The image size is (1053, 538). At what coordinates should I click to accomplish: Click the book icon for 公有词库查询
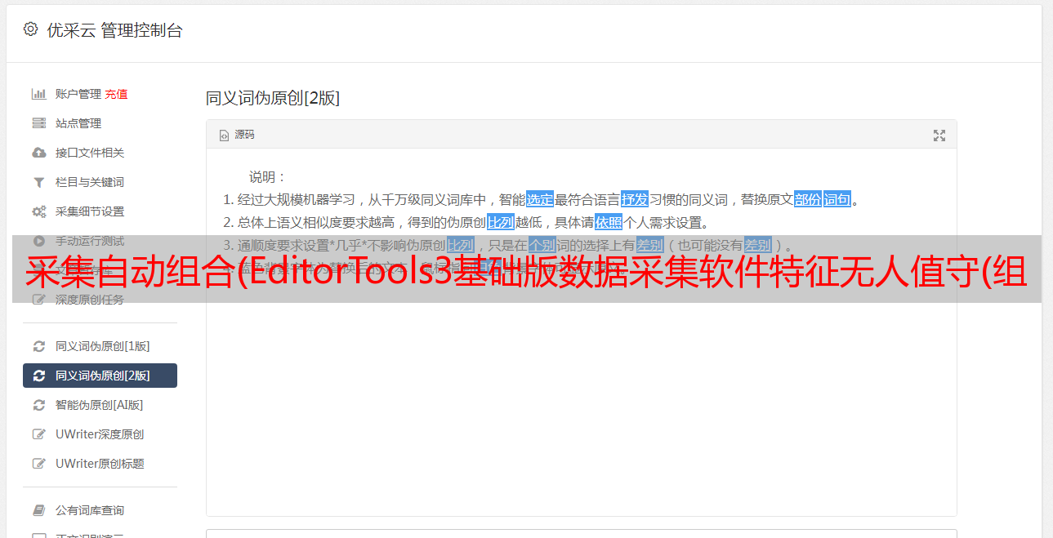tap(38, 510)
